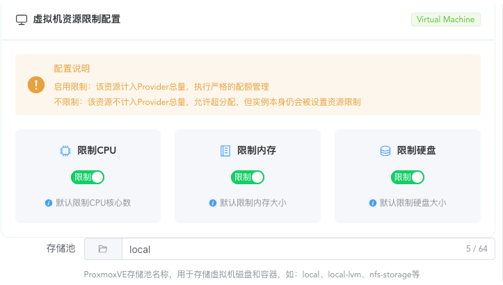Click the folder icon in 存储池 field
The height and width of the screenshot is (285, 503).
click(x=103, y=249)
